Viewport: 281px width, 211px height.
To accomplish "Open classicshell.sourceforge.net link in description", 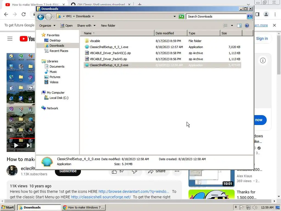I will coord(101,197).
